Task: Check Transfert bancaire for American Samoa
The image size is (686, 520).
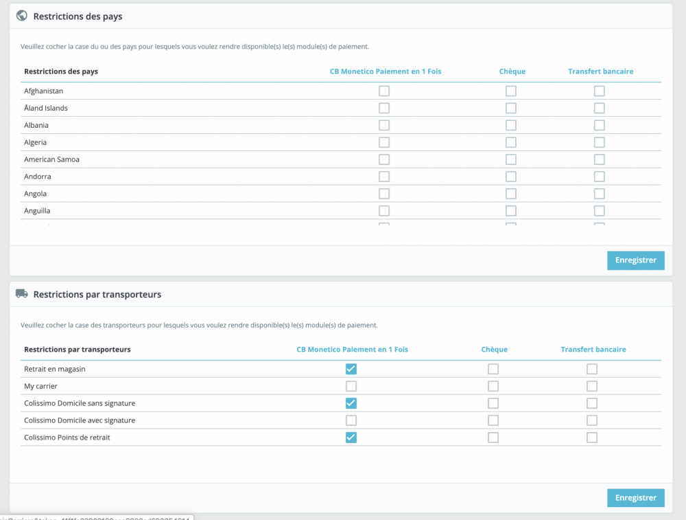Action: click(600, 159)
